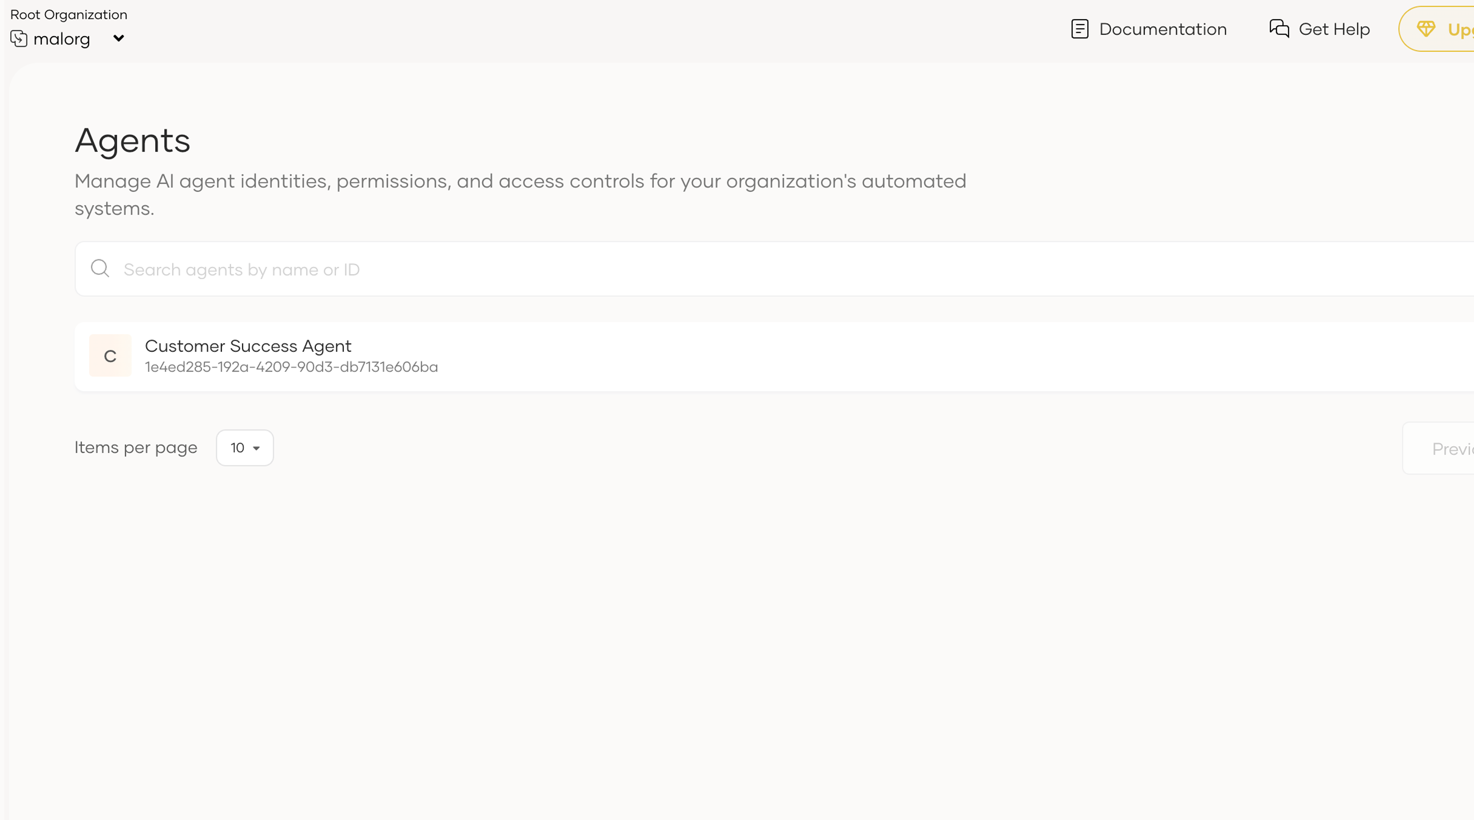The image size is (1474, 820).
Task: Open the Items per page dropdown
Action: (x=244, y=448)
